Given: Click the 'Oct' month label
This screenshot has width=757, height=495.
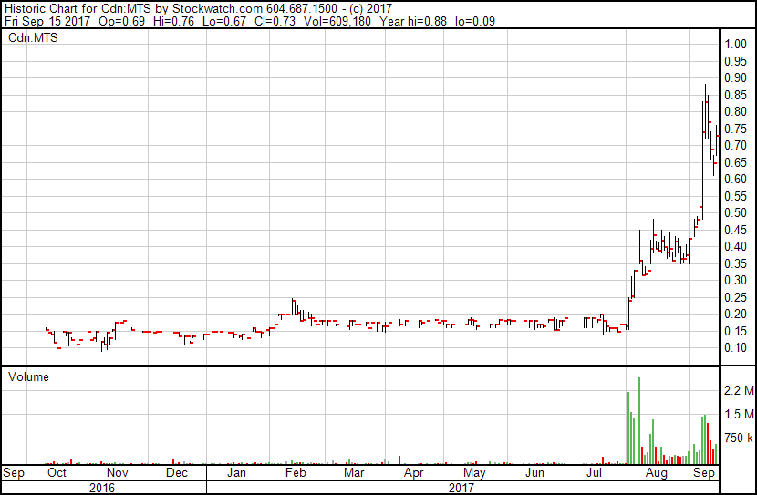Looking at the screenshot, I should [57, 473].
